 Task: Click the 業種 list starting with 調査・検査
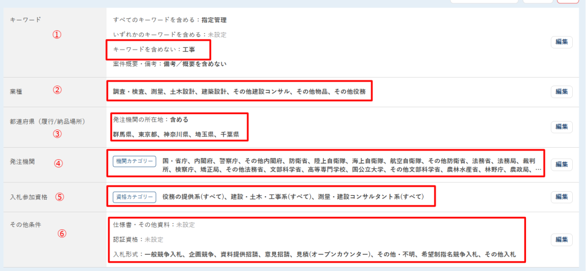point(239,91)
